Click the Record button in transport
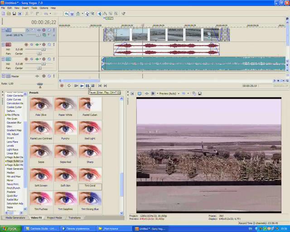This screenshot has height=232, width=290. pyautogui.click(x=62, y=86)
